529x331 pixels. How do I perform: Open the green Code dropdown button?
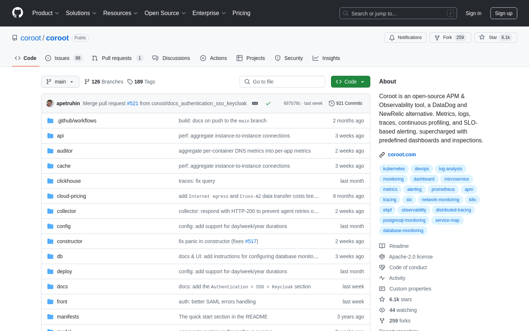pos(350,82)
